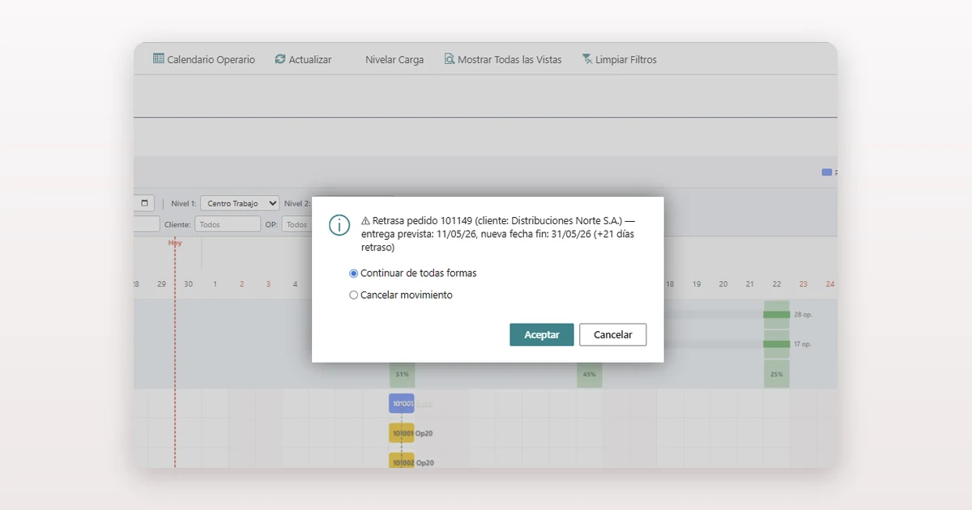972x510 pixels.
Task: Click the Actualizar refresh icon
Action: [x=280, y=59]
